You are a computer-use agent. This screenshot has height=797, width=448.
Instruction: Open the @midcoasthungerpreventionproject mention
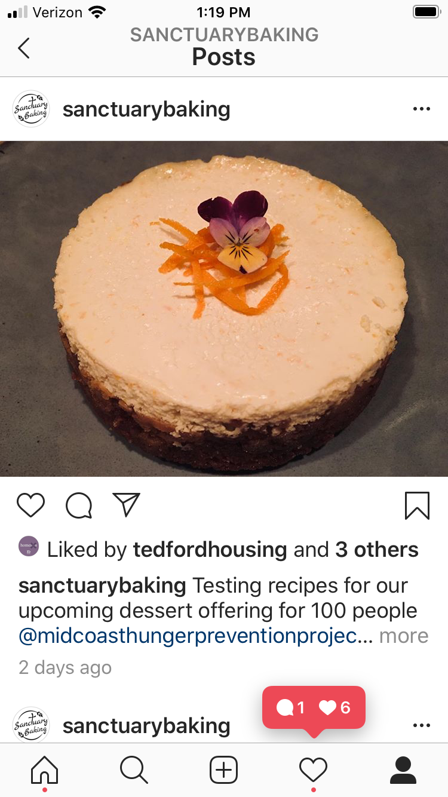196,636
